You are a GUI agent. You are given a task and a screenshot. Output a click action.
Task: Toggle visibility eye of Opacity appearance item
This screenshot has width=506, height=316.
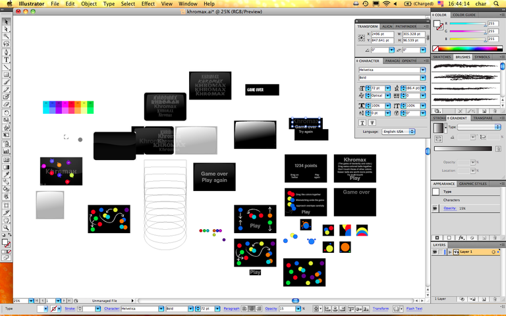(x=436, y=208)
